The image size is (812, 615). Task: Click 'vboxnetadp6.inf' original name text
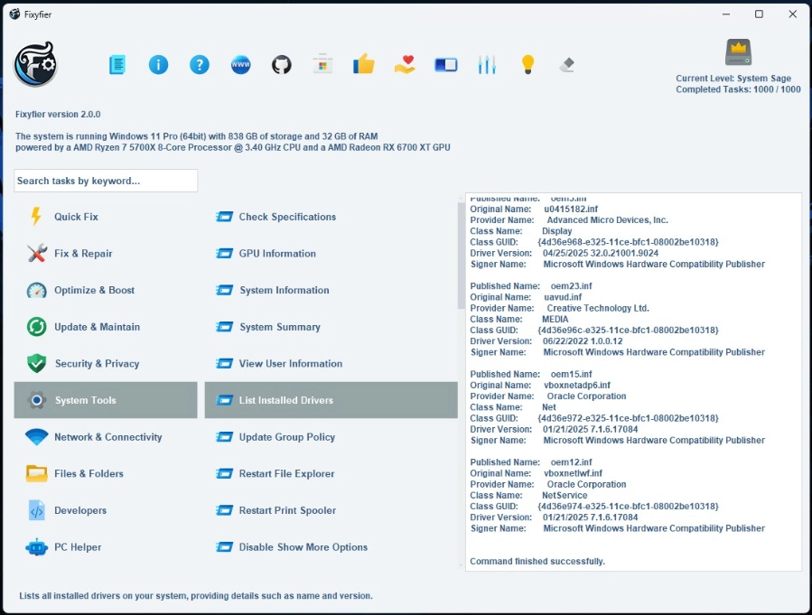(x=577, y=385)
